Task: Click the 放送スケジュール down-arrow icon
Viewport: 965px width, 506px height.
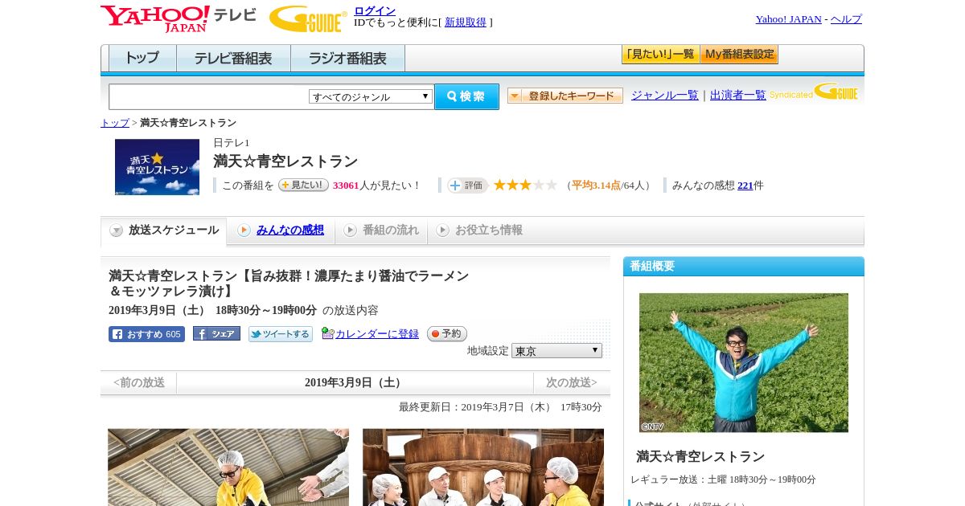Action: [117, 231]
